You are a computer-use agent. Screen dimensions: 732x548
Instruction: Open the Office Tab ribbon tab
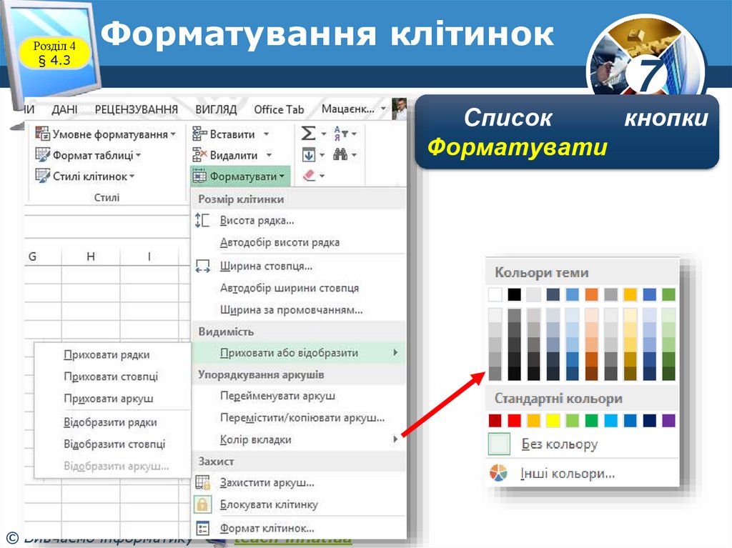pos(279,109)
